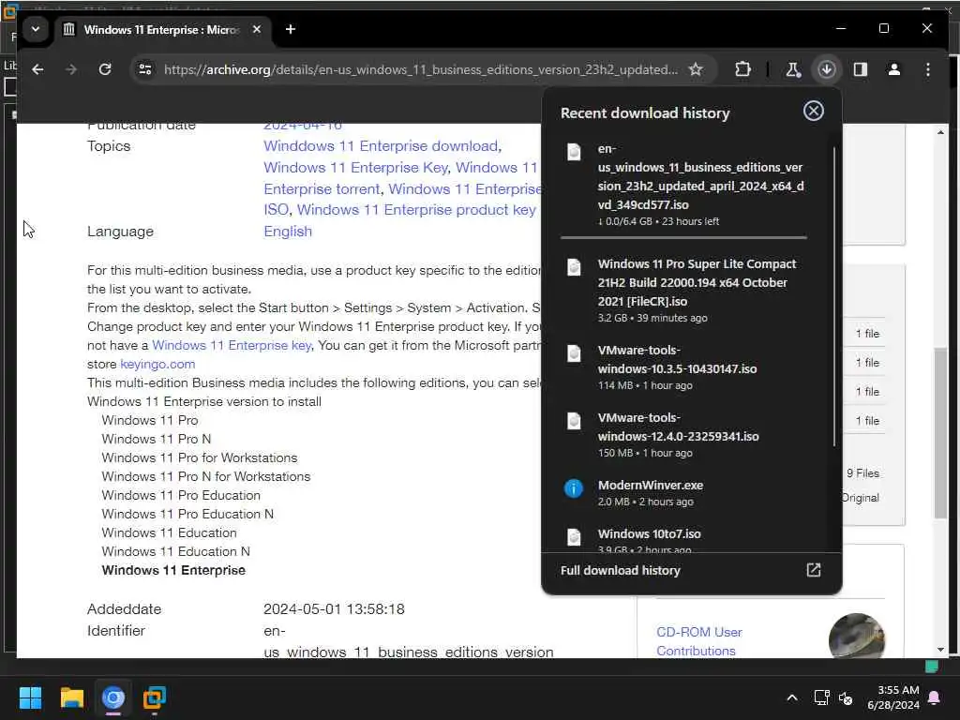The image size is (960, 720).
Task: Click the open-in-new-tab icon beside Full download history
Action: coord(813,571)
